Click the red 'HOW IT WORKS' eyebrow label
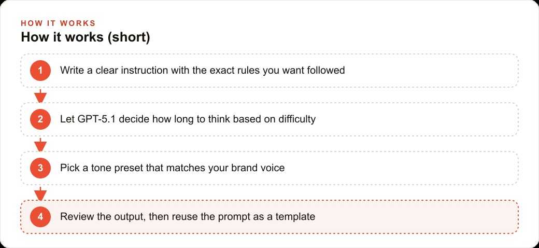 point(58,23)
